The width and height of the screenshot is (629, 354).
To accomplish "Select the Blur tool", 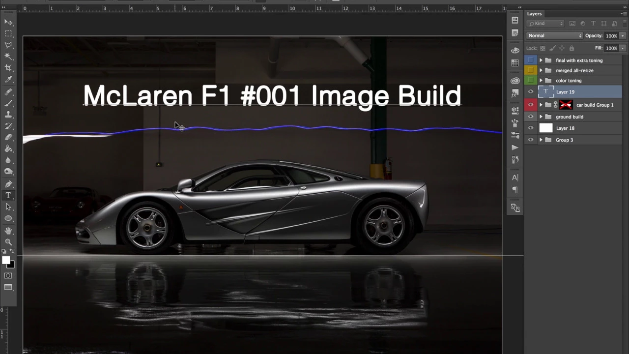I will point(8,160).
